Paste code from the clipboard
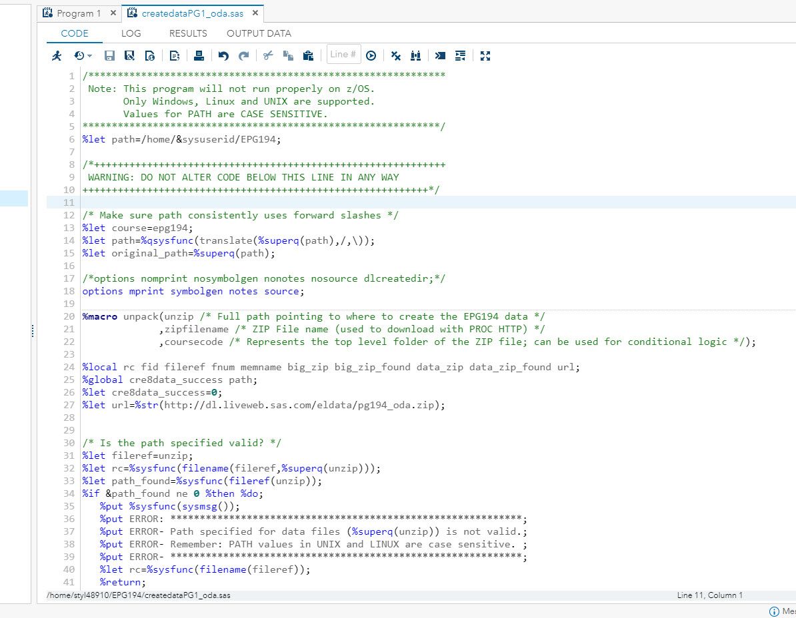This screenshot has height=618, width=796. (308, 55)
